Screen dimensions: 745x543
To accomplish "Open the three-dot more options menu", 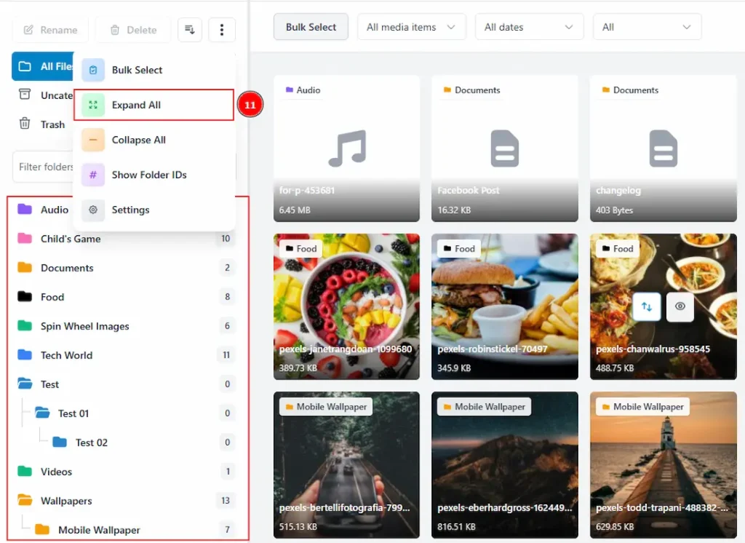I will [x=222, y=30].
